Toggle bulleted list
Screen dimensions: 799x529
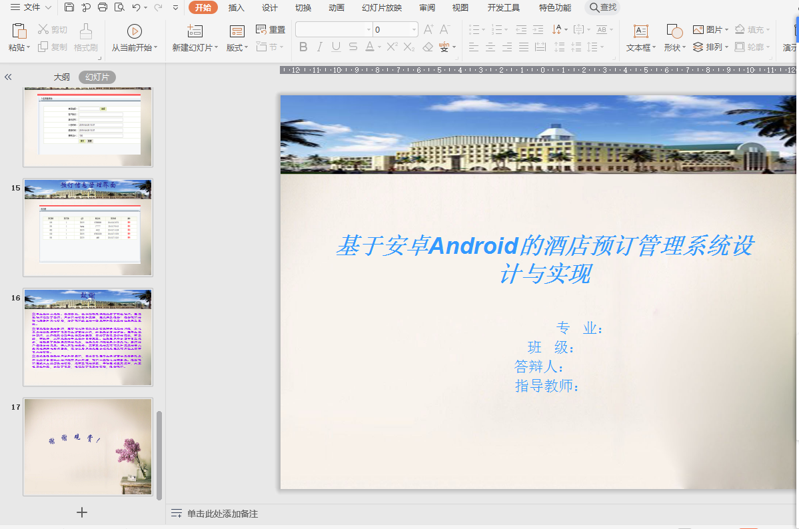474,29
